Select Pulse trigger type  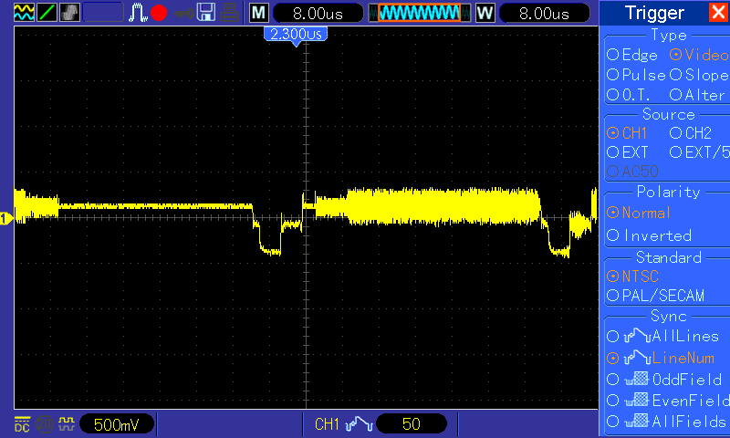[x=636, y=75]
